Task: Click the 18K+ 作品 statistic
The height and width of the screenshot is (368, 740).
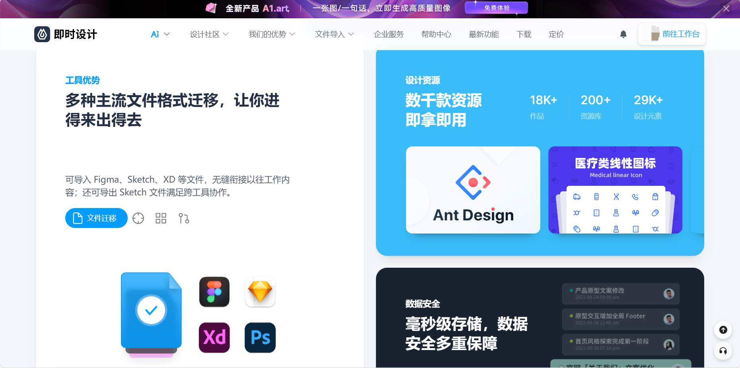Action: coord(543,107)
